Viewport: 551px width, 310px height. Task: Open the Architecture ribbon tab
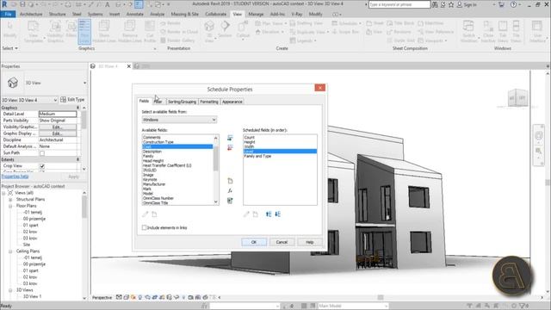[x=31, y=14]
